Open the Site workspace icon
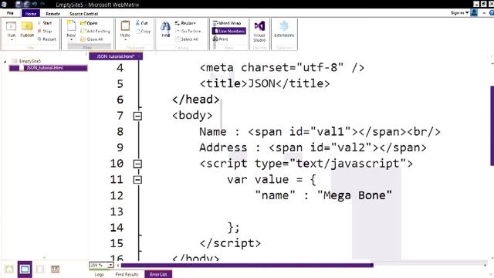The height and width of the screenshot is (278, 494). pyautogui.click(x=9, y=270)
